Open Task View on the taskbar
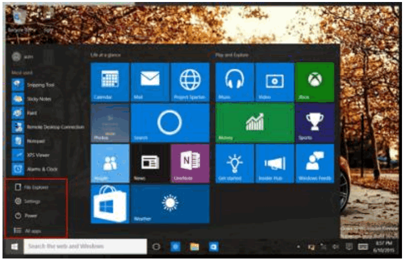Screen dimensions: 405x260 (x=156, y=247)
